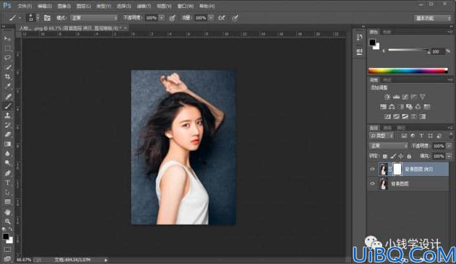Click the color spectrum ramp
The width and height of the screenshot is (456, 264).
(x=408, y=71)
